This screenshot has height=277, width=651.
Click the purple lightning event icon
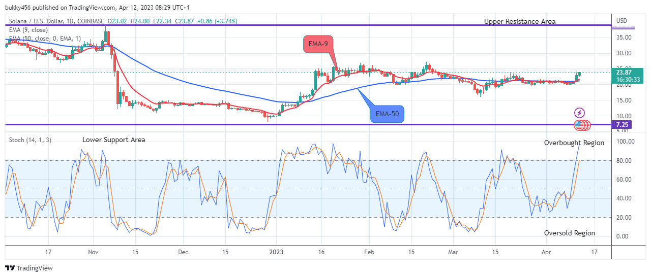coord(579,113)
